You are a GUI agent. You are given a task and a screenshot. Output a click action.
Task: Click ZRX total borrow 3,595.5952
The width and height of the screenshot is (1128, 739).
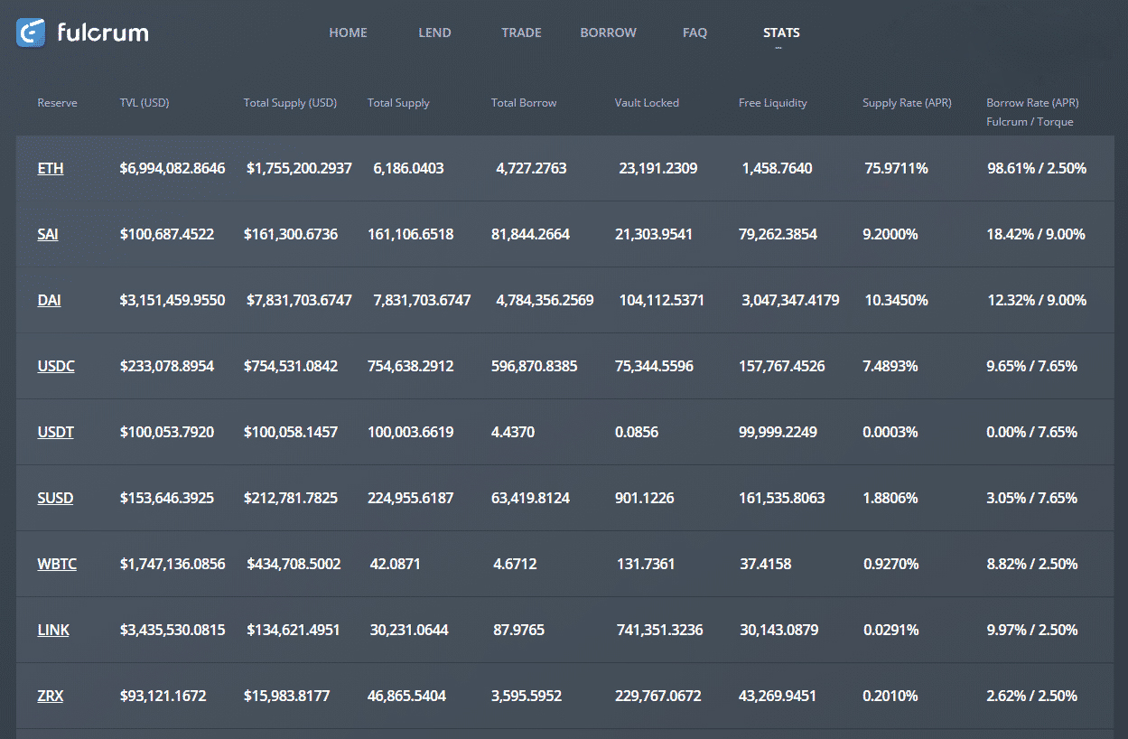(x=527, y=696)
